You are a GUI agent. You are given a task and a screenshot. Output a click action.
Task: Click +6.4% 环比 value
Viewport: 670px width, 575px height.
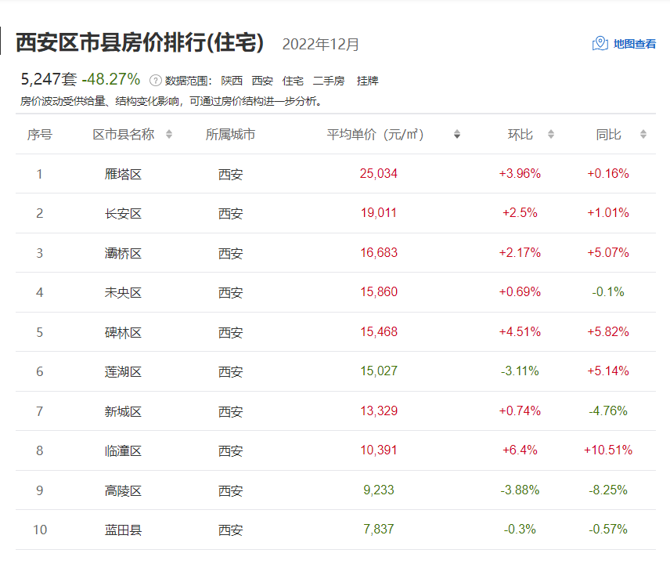tap(520, 450)
